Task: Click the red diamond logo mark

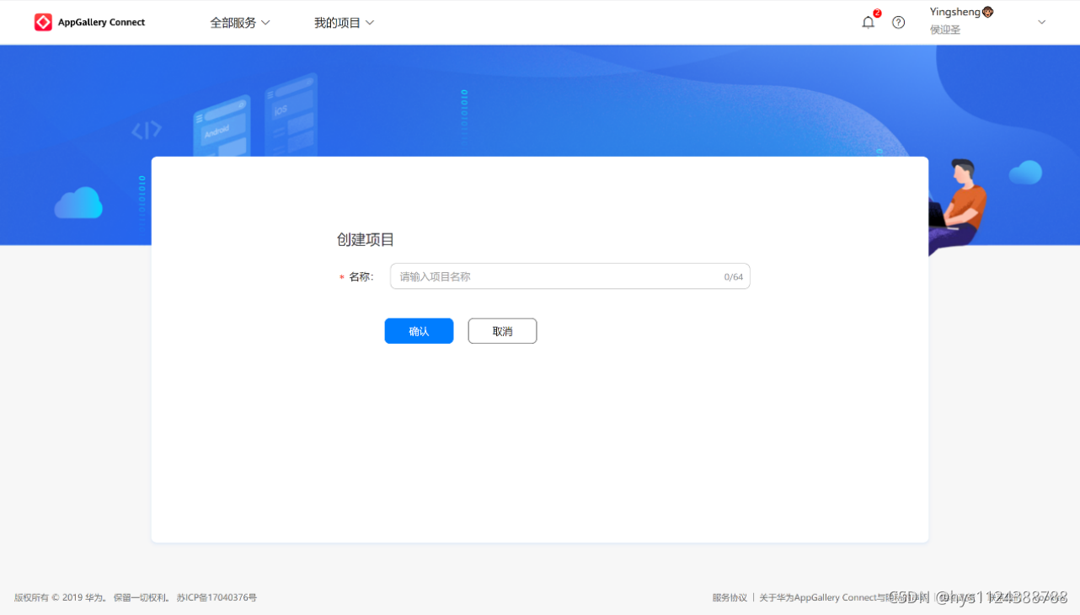Action: coord(41,22)
